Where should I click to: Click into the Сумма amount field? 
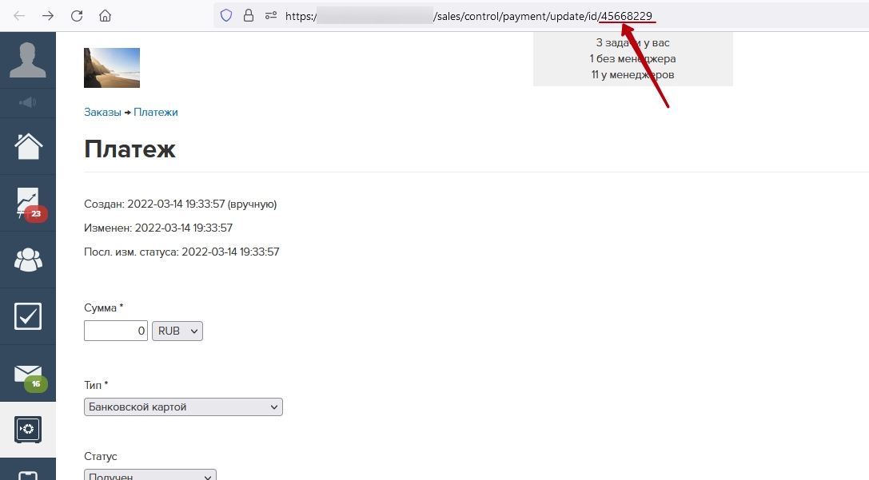coord(116,331)
